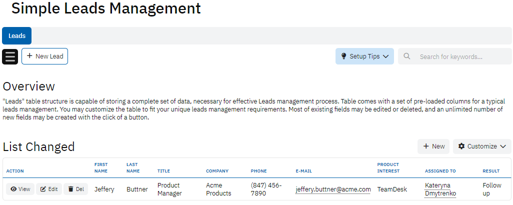Viewport: 513px width, 205px height.
Task: Click the Customize gear icon
Action: 461,146
